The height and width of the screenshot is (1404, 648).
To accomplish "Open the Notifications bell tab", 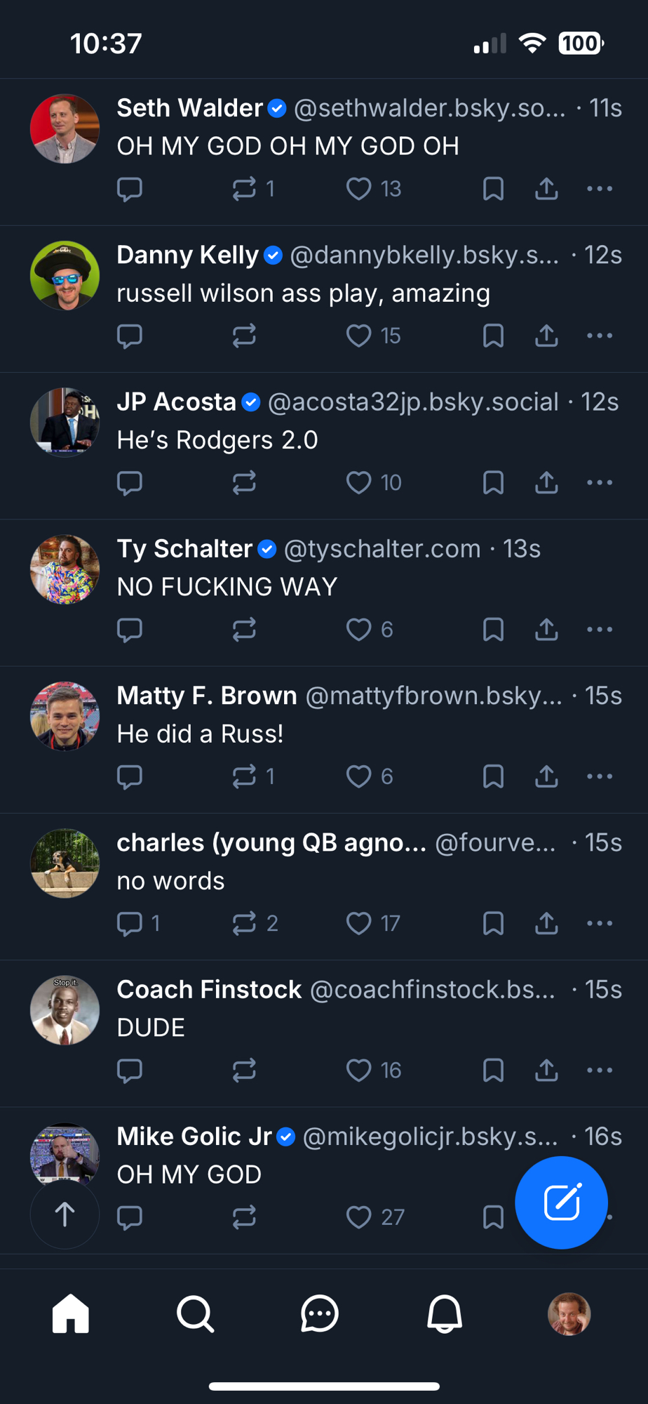I will [445, 1313].
